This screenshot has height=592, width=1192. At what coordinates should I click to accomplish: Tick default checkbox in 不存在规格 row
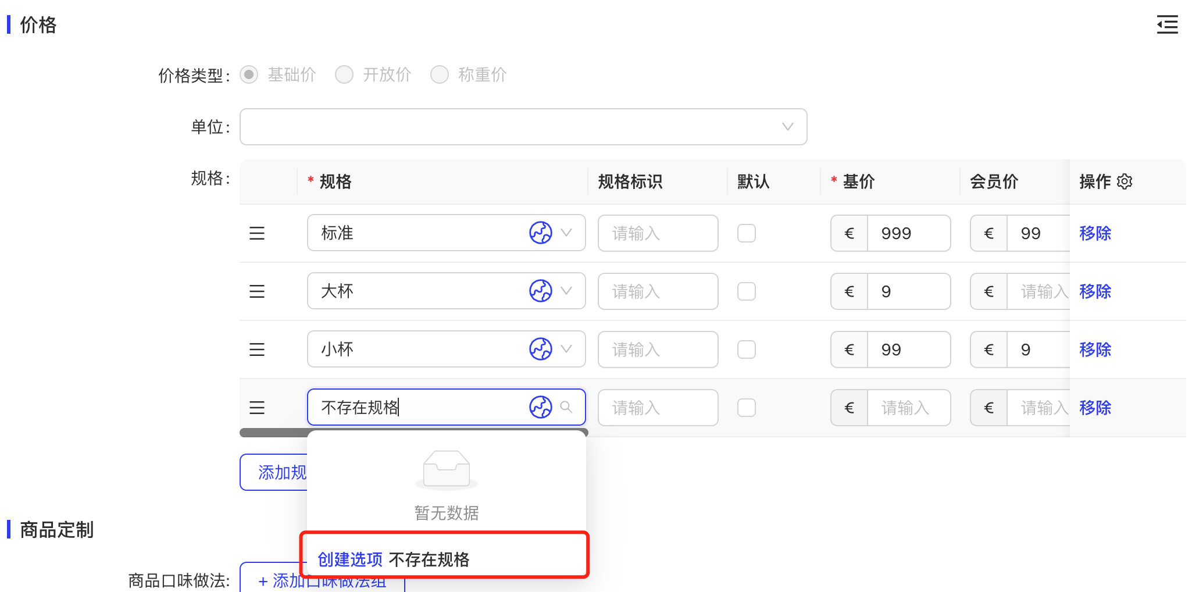(747, 408)
